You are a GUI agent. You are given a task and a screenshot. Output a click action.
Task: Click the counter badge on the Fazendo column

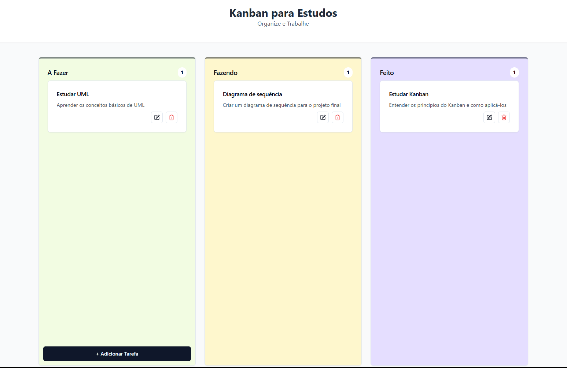point(348,72)
